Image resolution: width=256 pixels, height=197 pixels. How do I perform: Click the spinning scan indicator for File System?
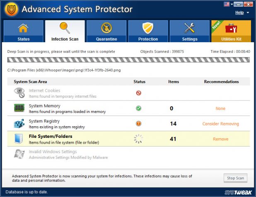138,139
